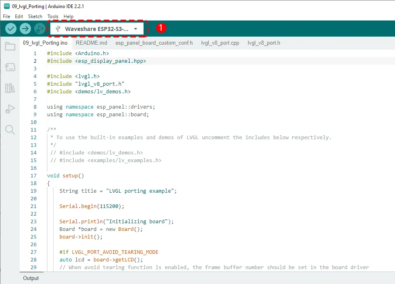Open Library Manager books icon
395x284 pixels.
pos(10,88)
